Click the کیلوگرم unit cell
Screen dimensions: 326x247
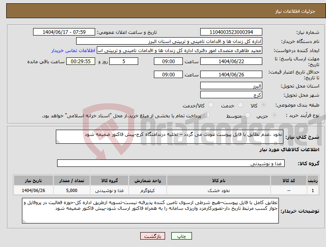148,190
